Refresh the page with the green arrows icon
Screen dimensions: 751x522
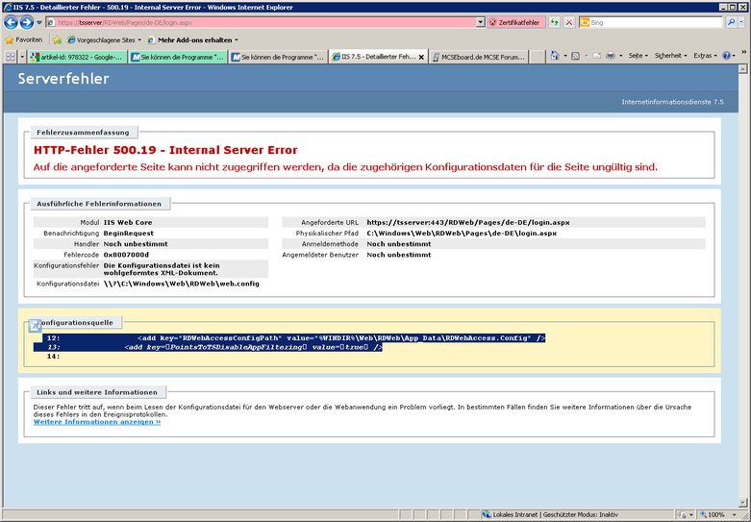[554, 22]
